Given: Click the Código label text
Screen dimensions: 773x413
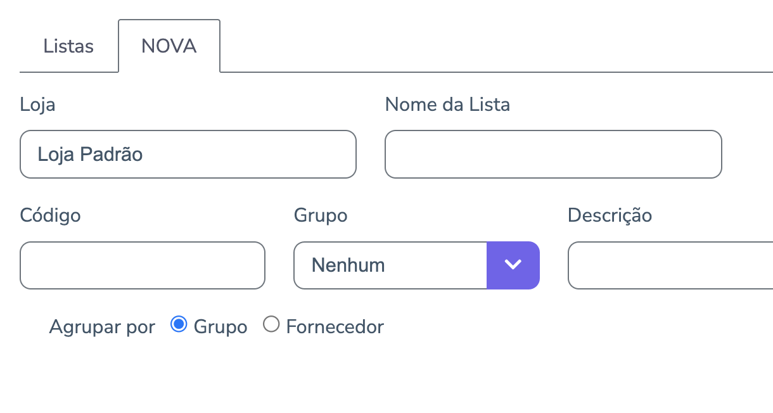Looking at the screenshot, I should click(50, 215).
